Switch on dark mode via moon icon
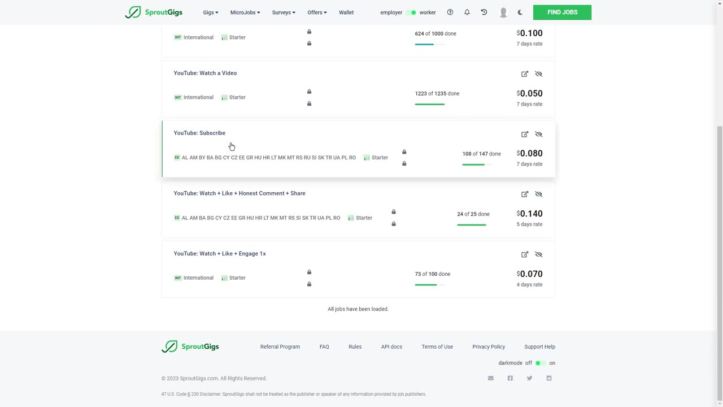This screenshot has height=407, width=723. (520, 12)
